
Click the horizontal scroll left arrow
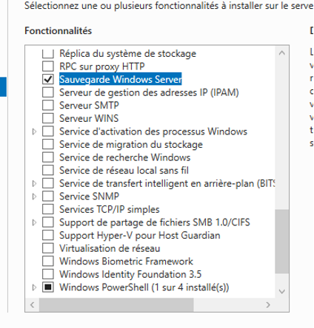[33, 305]
